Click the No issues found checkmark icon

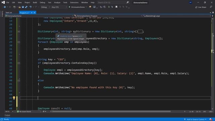click(x=18, y=112)
